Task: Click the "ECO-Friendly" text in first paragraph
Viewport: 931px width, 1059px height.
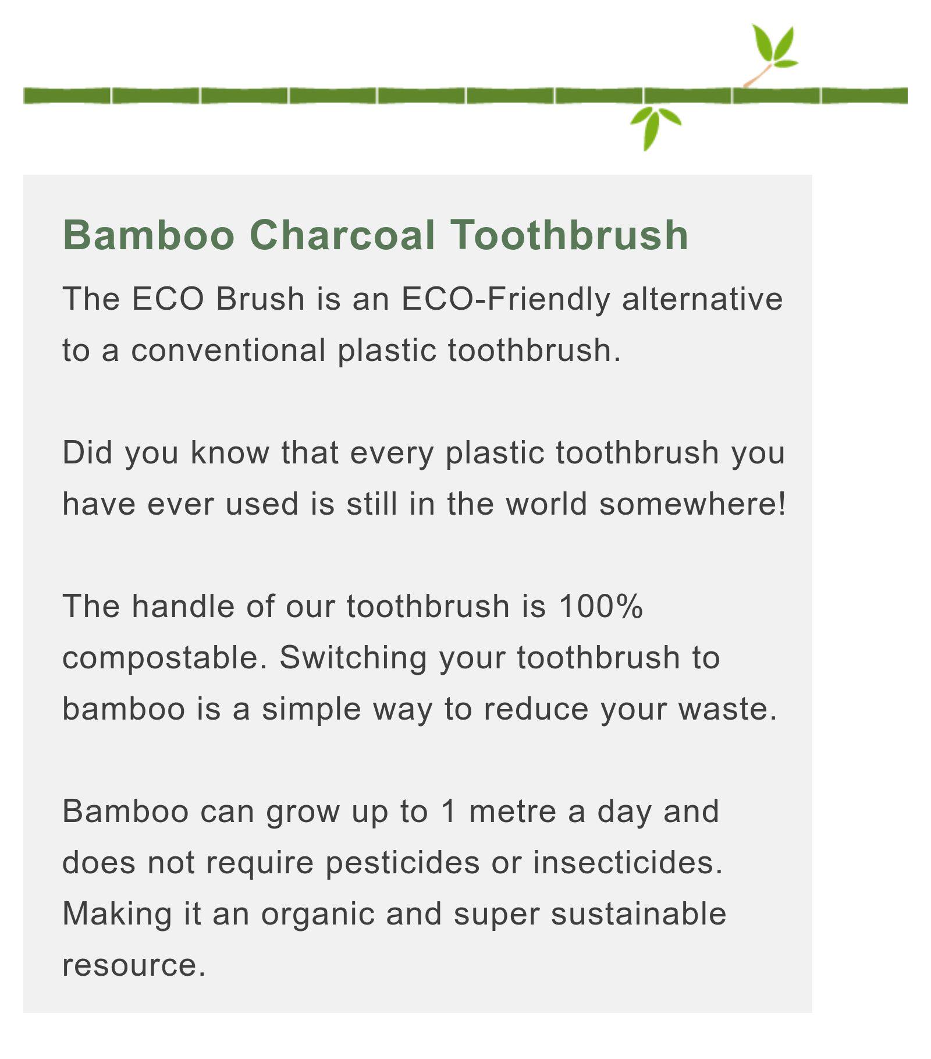Action: coord(505,299)
